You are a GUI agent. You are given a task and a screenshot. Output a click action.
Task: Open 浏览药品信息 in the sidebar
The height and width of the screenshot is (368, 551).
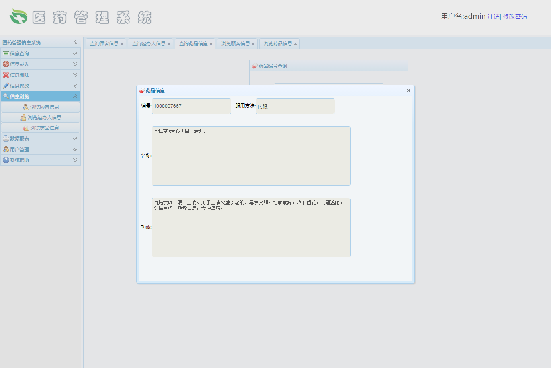[41, 128]
